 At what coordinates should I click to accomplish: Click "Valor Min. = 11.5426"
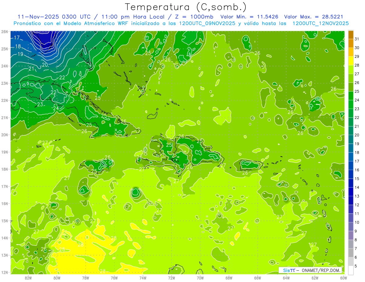pyautogui.click(x=249, y=17)
